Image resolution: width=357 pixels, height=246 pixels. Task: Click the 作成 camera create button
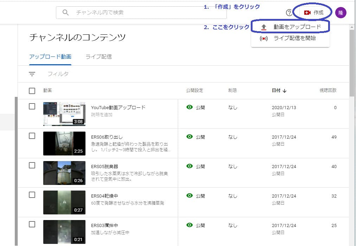click(x=313, y=13)
